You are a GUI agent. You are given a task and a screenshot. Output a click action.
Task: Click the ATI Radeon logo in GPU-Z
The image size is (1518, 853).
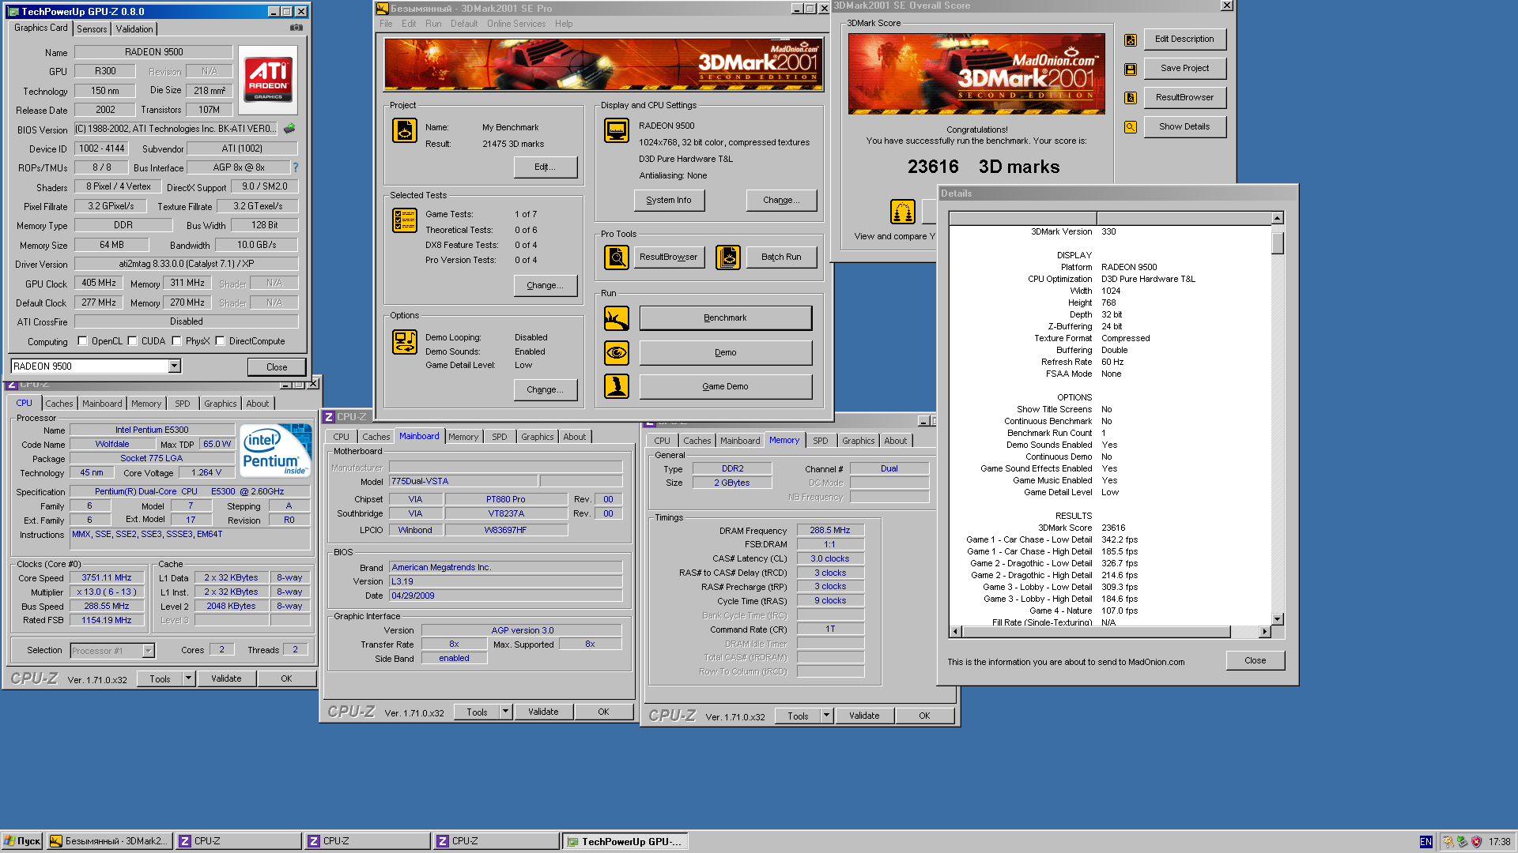(x=268, y=80)
